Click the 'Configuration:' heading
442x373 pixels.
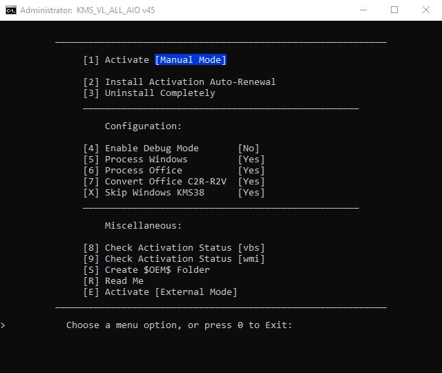click(143, 126)
